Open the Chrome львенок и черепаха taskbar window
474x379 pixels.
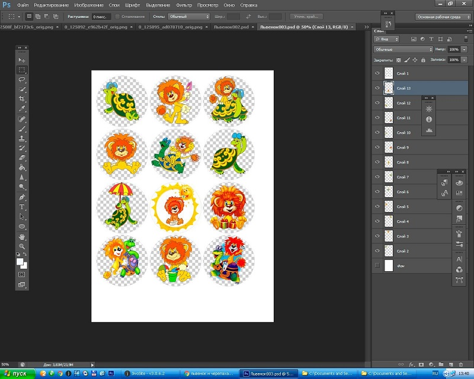click(x=210, y=374)
